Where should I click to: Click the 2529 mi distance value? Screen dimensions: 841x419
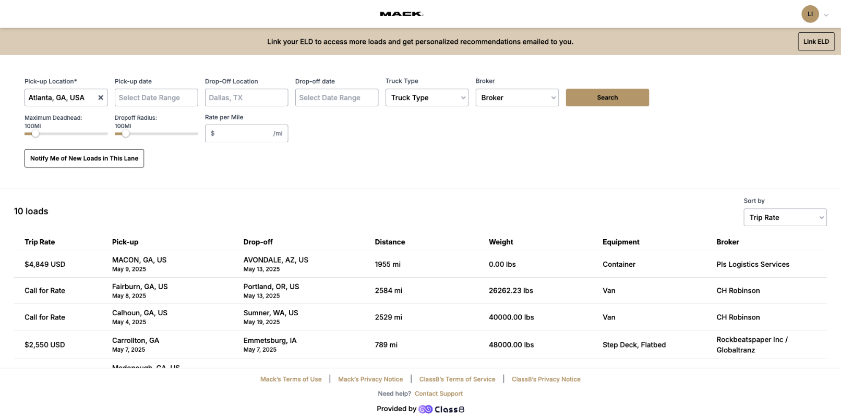pyautogui.click(x=388, y=317)
